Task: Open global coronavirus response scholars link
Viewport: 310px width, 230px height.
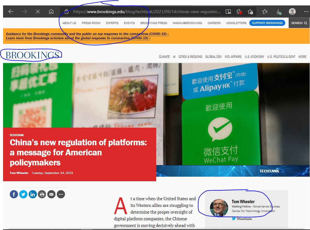Action: [x=78, y=38]
